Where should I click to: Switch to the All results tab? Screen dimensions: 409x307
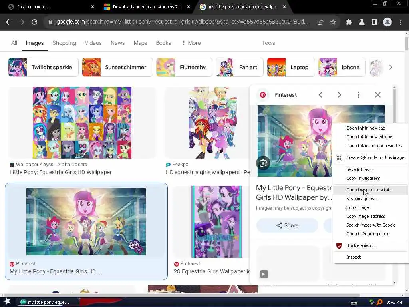14,43
